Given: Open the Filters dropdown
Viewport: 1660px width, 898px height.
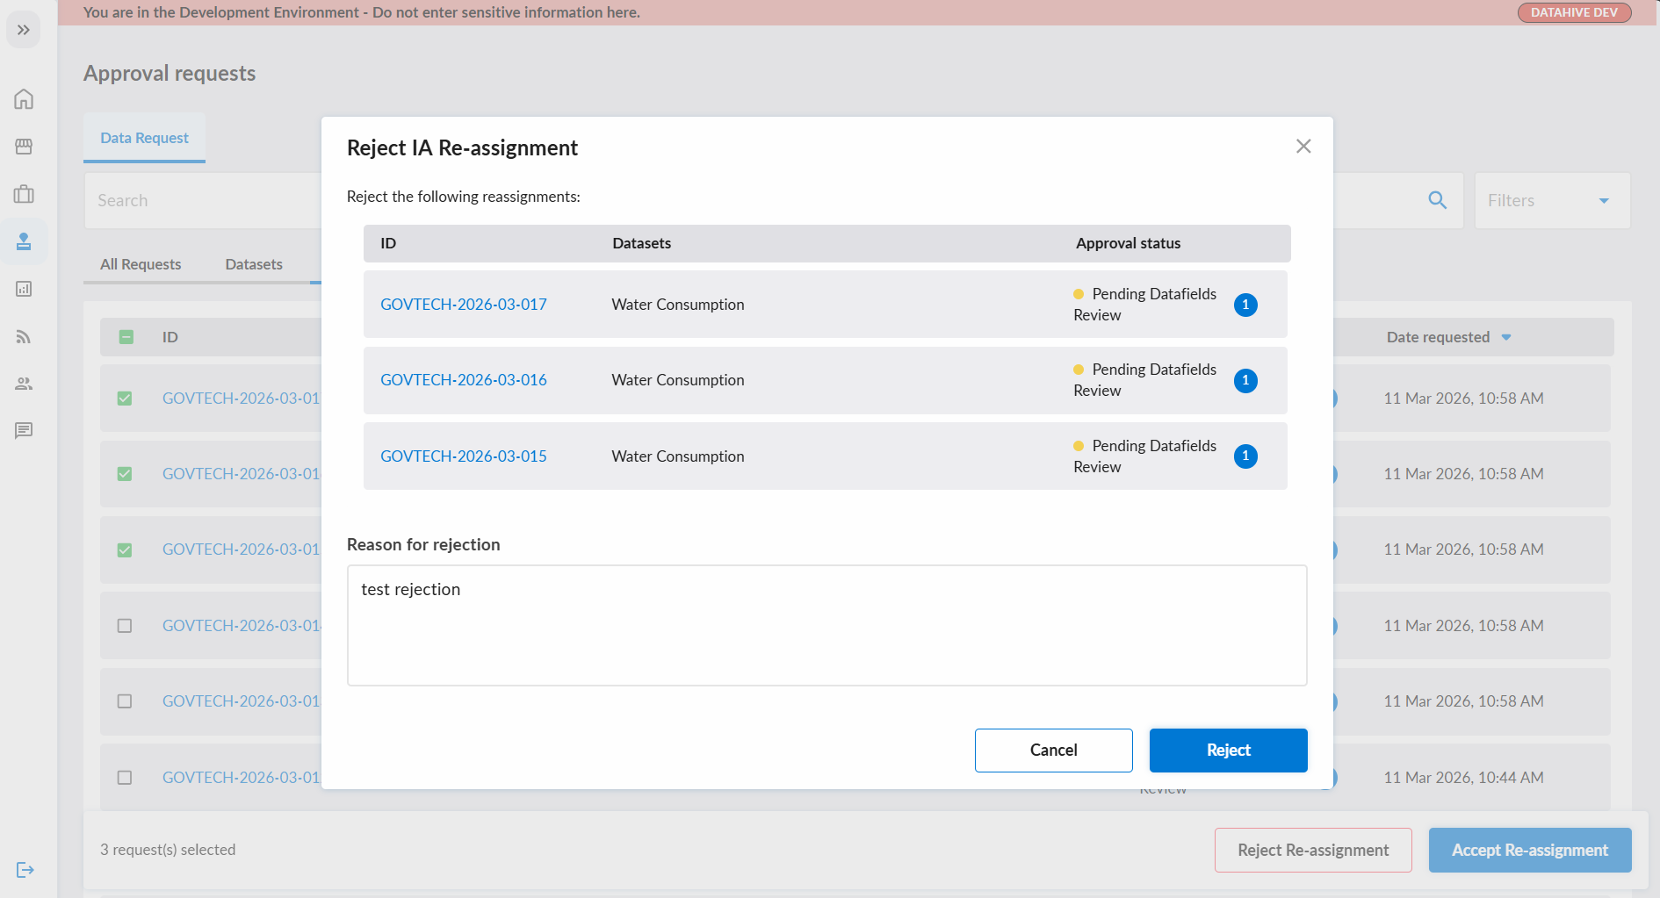Looking at the screenshot, I should click(1552, 200).
